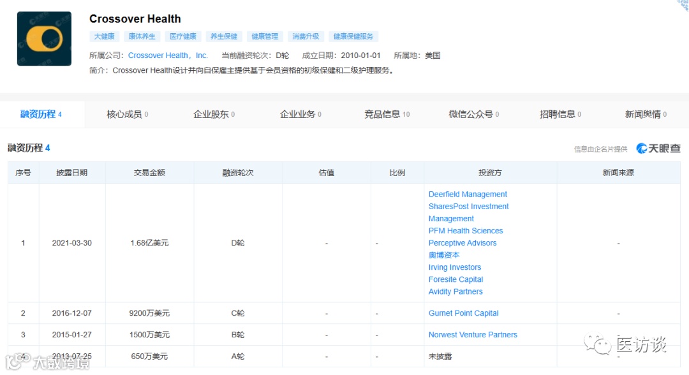
Task: Select the 1.68亿美元 amount cell
Action: tap(149, 243)
